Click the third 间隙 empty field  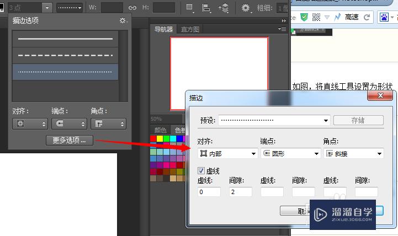(367, 192)
